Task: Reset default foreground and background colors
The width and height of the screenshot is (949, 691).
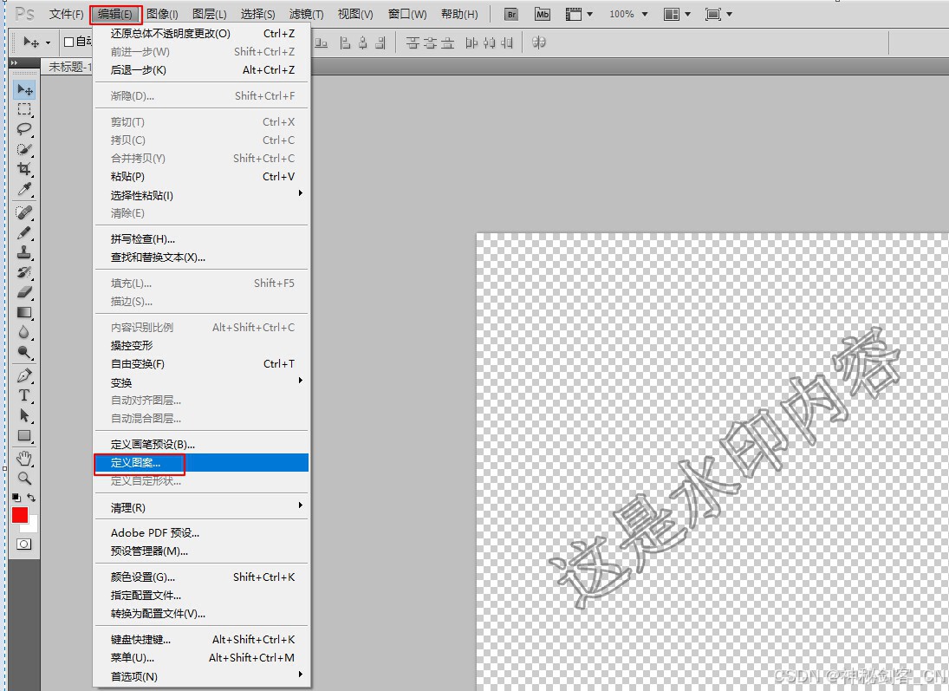Action: tap(16, 497)
